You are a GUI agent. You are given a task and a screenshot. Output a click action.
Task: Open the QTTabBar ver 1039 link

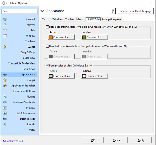click(x=14, y=141)
